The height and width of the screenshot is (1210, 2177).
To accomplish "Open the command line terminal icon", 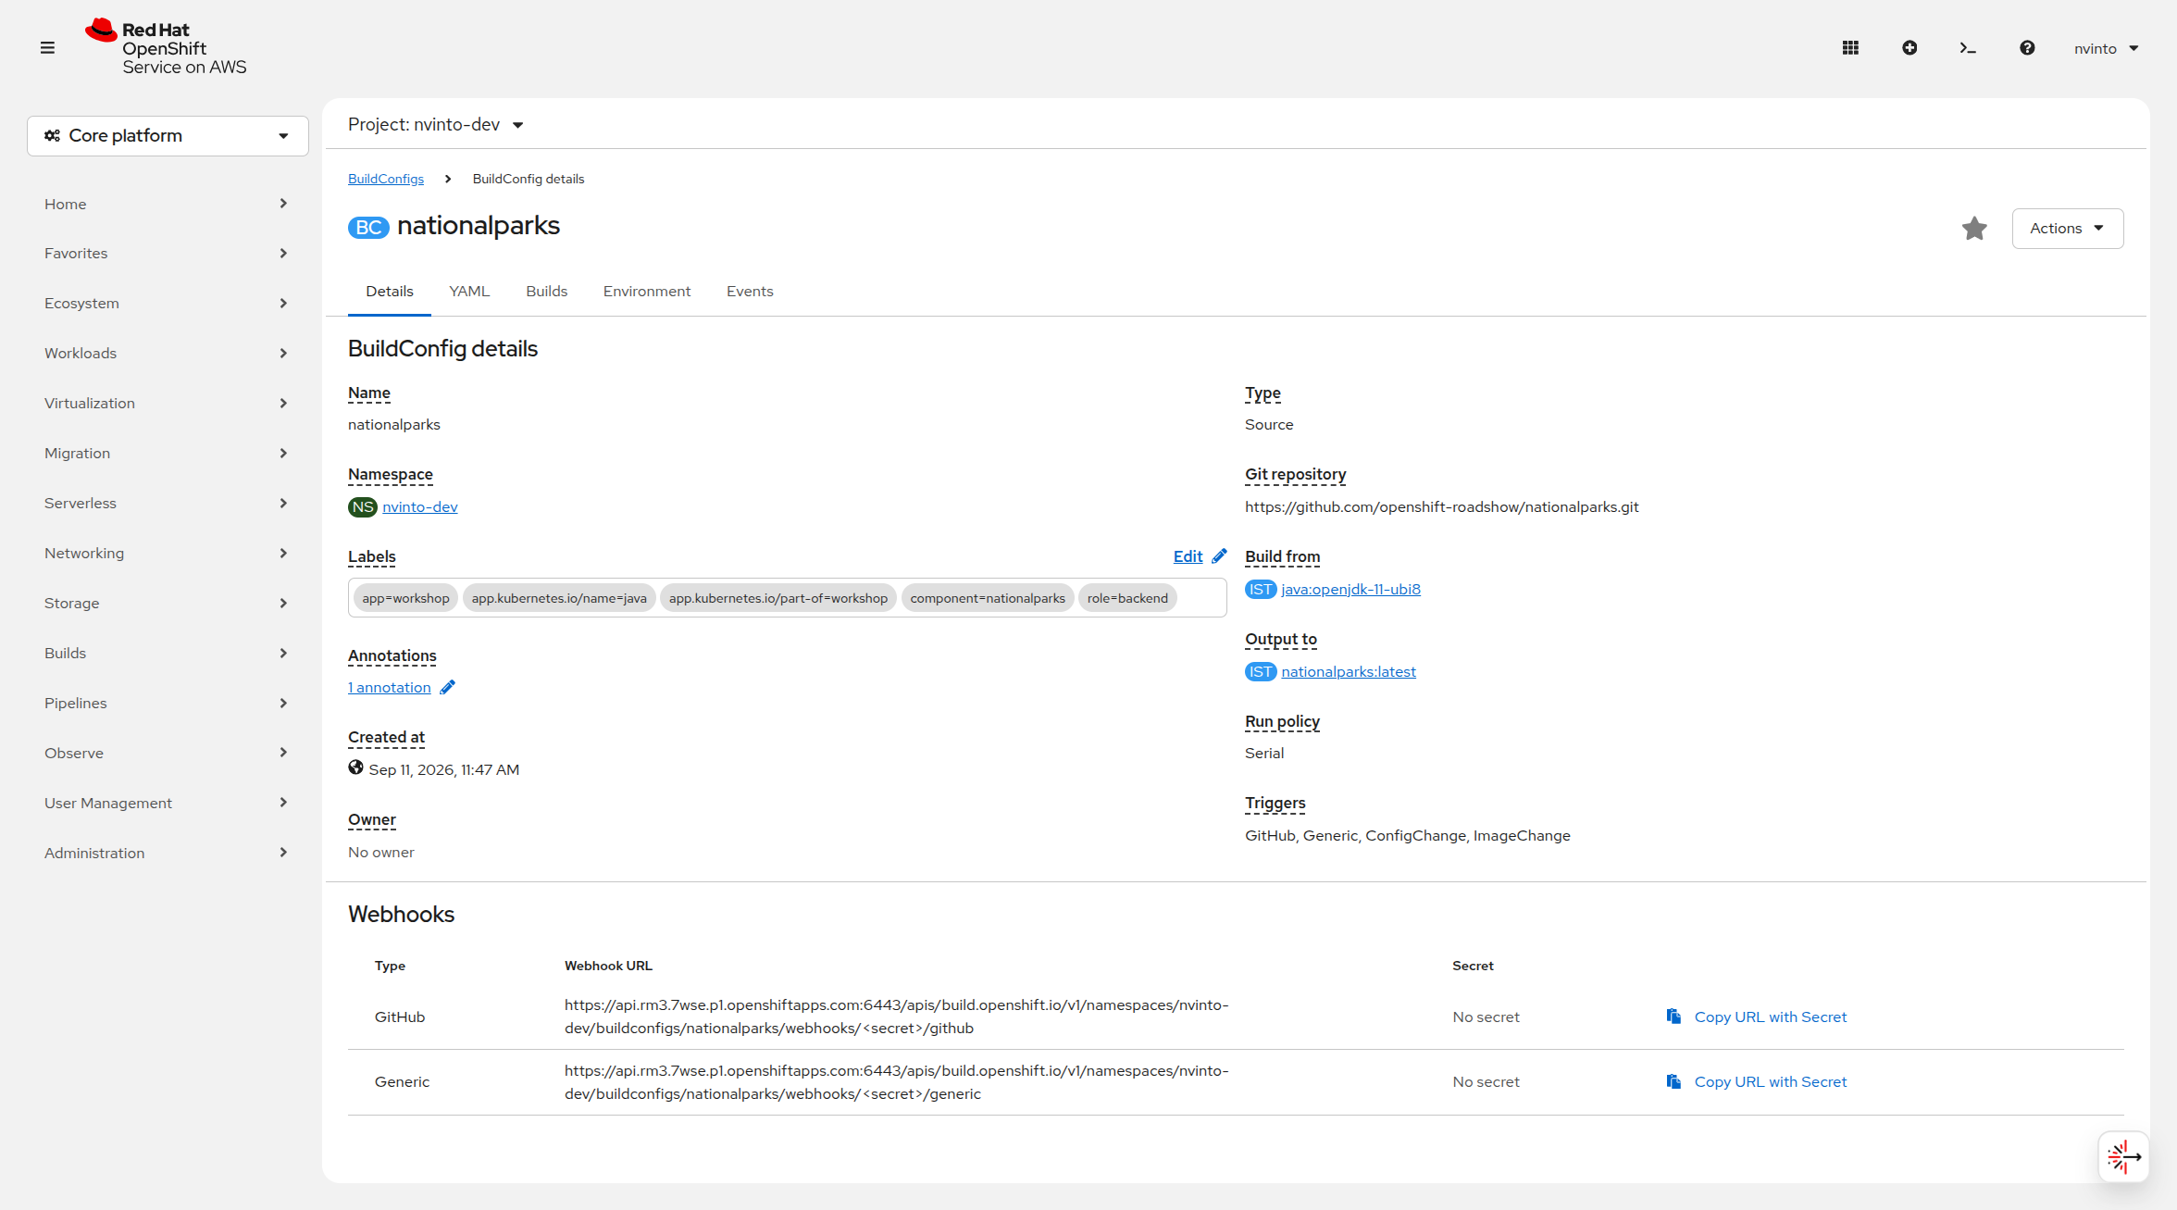I will (1968, 48).
